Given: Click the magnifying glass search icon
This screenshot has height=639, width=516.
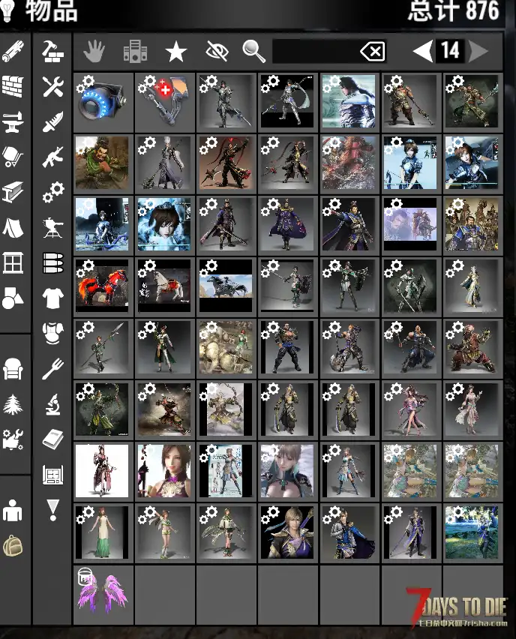Looking at the screenshot, I should (x=254, y=51).
